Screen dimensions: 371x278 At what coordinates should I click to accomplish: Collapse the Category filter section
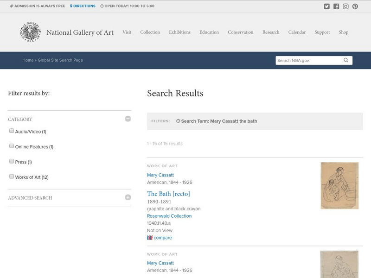tap(128, 119)
